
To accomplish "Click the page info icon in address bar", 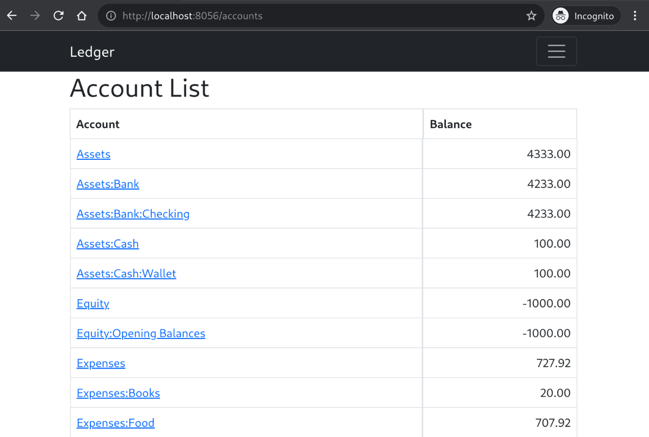I will (x=110, y=15).
